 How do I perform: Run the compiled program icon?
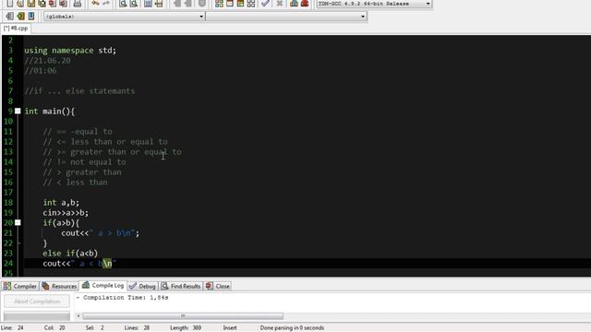coord(230,4)
